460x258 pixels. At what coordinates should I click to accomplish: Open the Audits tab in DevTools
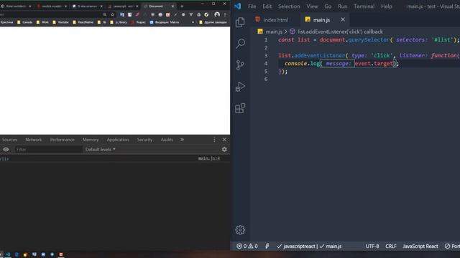167,140
